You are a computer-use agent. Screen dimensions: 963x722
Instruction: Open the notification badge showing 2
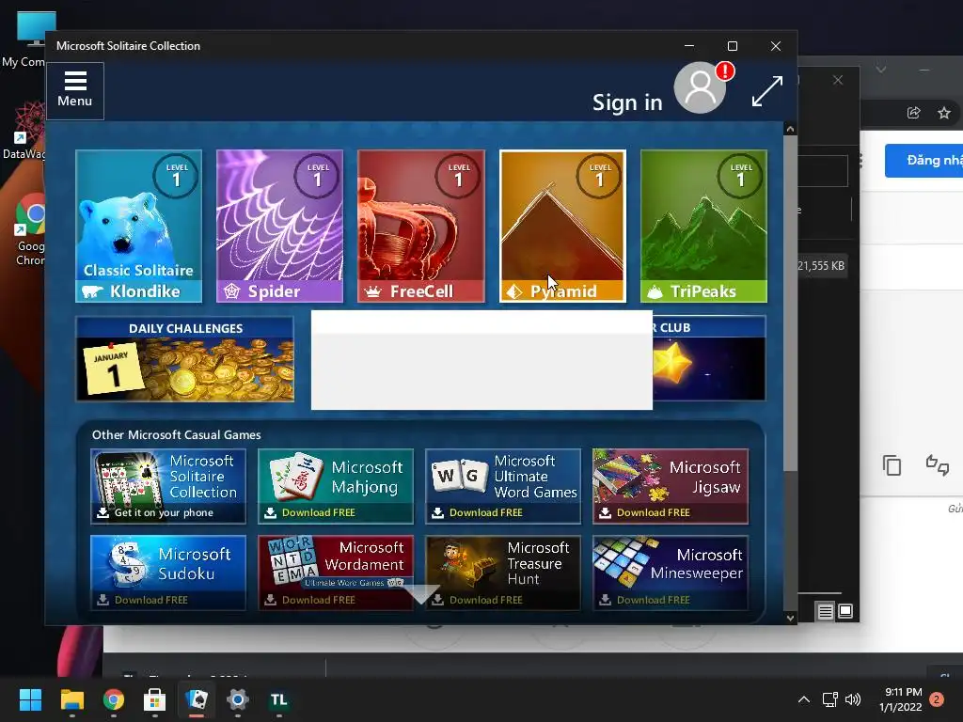tap(937, 699)
